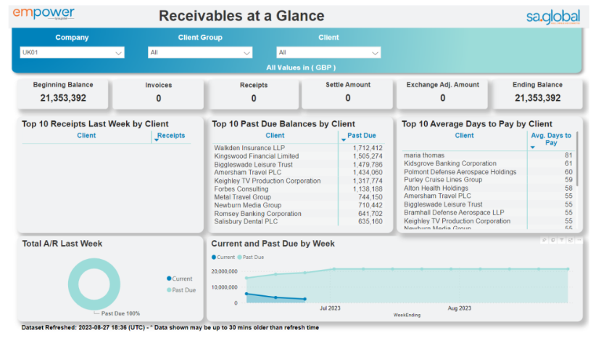Pin the Current and Past Due visual
This screenshot has height=338, width=601.
pos(544,240)
